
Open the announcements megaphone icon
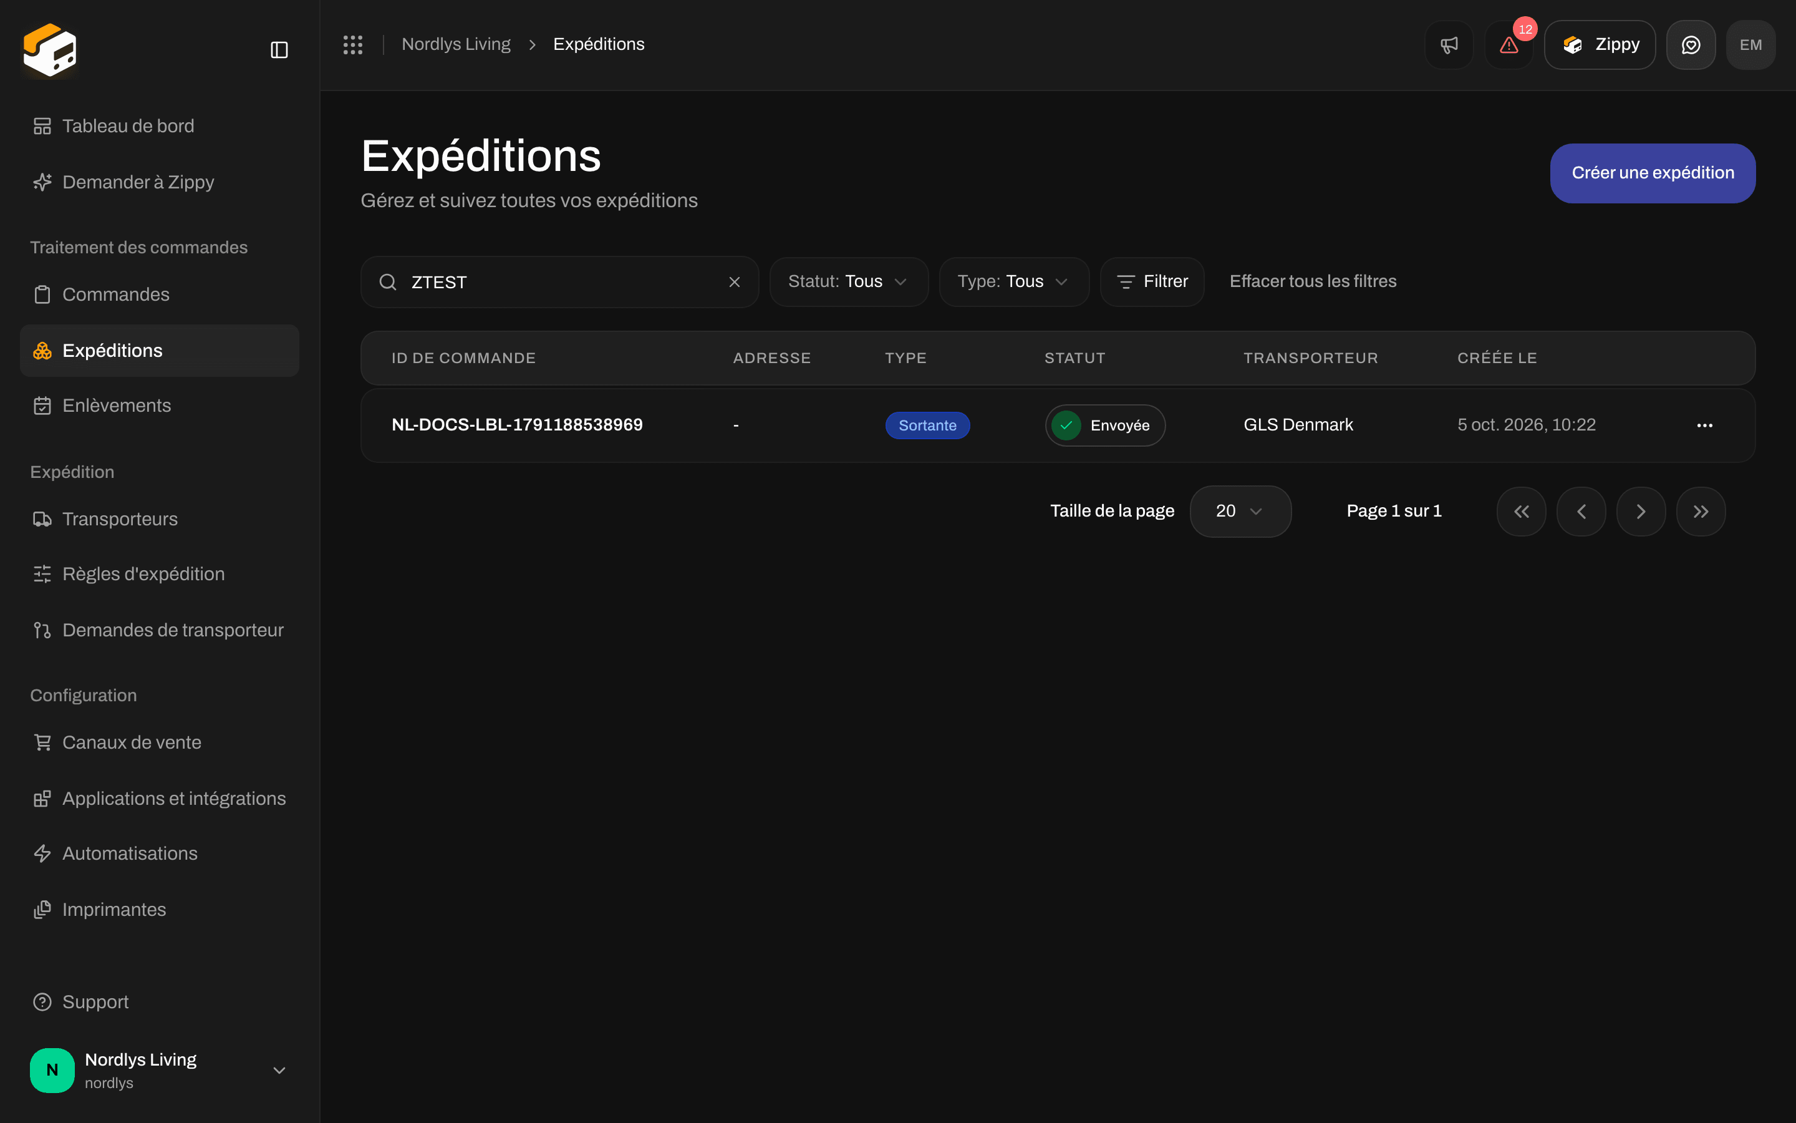pos(1449,44)
